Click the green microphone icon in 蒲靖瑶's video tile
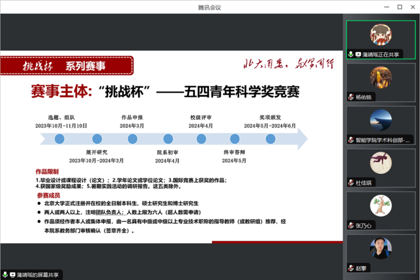The width and height of the screenshot is (420, 280). 350,54
